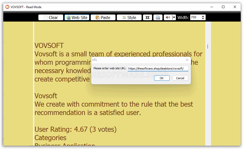Screen dimensions: 244x149
Task: Click the 'VOVSOFT' heading text
Action: 49,46
